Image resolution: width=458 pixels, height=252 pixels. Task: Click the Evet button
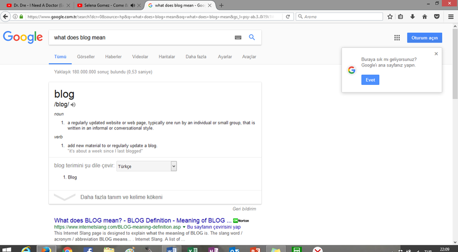tap(370, 79)
